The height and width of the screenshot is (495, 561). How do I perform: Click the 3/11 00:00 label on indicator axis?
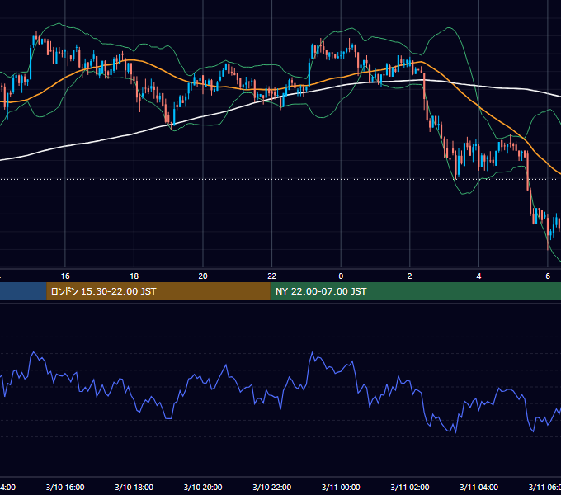(341, 487)
